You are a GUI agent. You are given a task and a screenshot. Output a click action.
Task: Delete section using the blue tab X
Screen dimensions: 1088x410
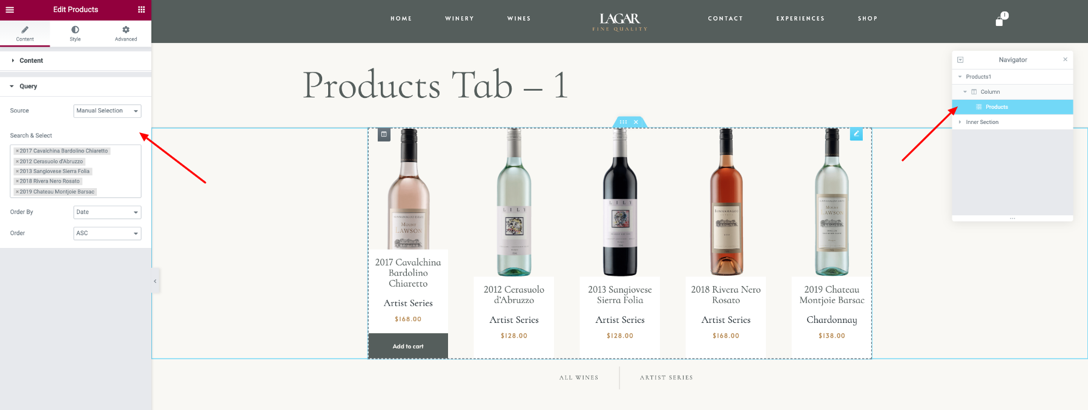pyautogui.click(x=636, y=122)
